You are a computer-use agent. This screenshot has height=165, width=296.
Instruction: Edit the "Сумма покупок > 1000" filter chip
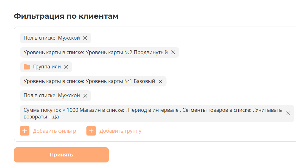point(152,113)
